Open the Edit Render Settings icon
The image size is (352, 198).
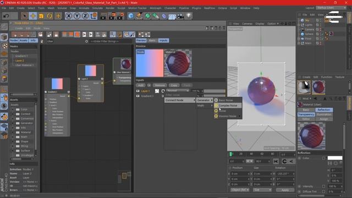pyautogui.click(x=120, y=16)
